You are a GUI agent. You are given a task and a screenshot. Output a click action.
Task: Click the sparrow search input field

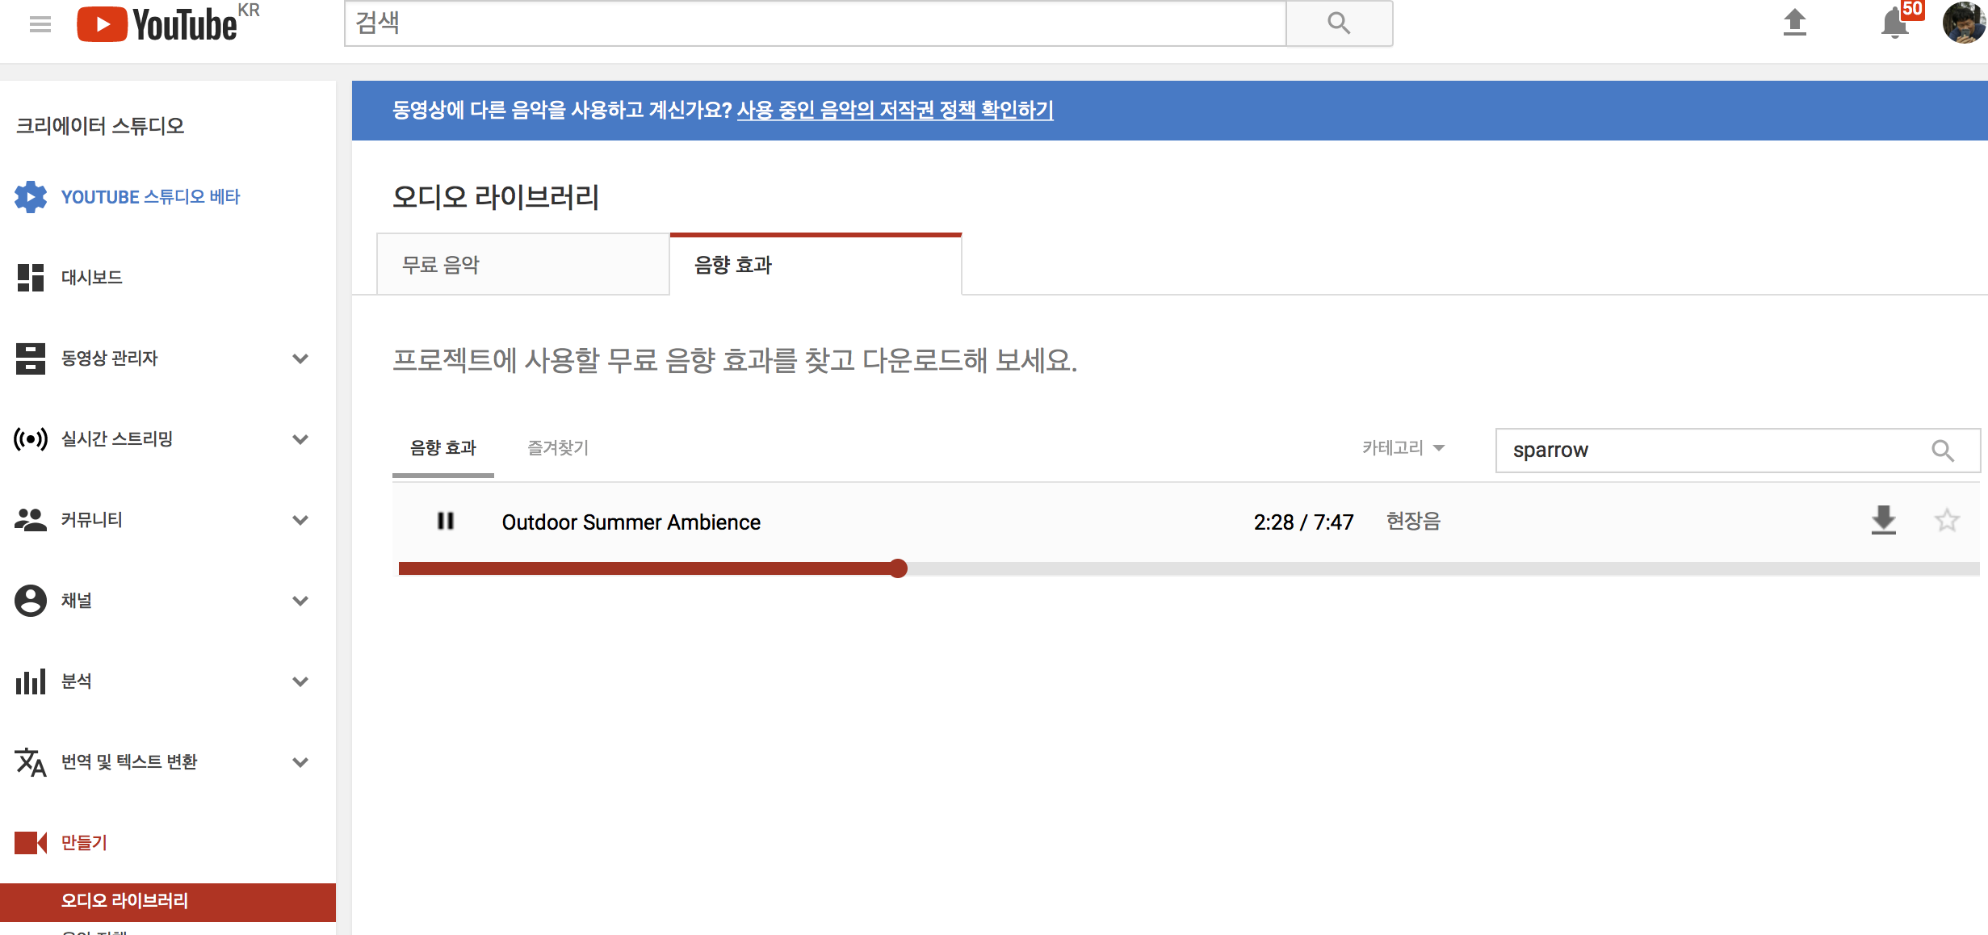[x=1712, y=451]
